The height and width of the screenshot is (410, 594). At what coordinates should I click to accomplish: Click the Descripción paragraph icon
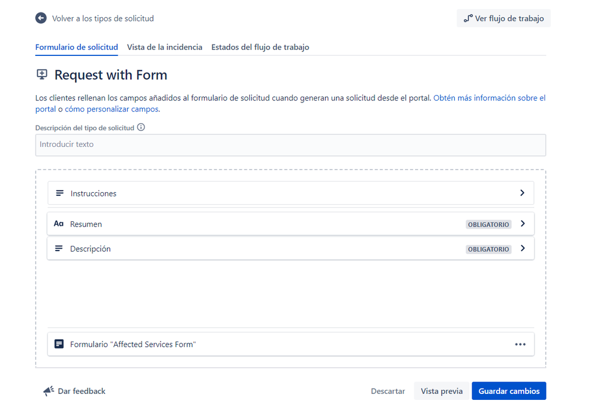pos(59,249)
